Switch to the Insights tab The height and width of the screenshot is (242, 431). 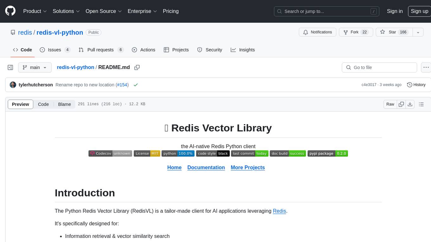point(243,50)
